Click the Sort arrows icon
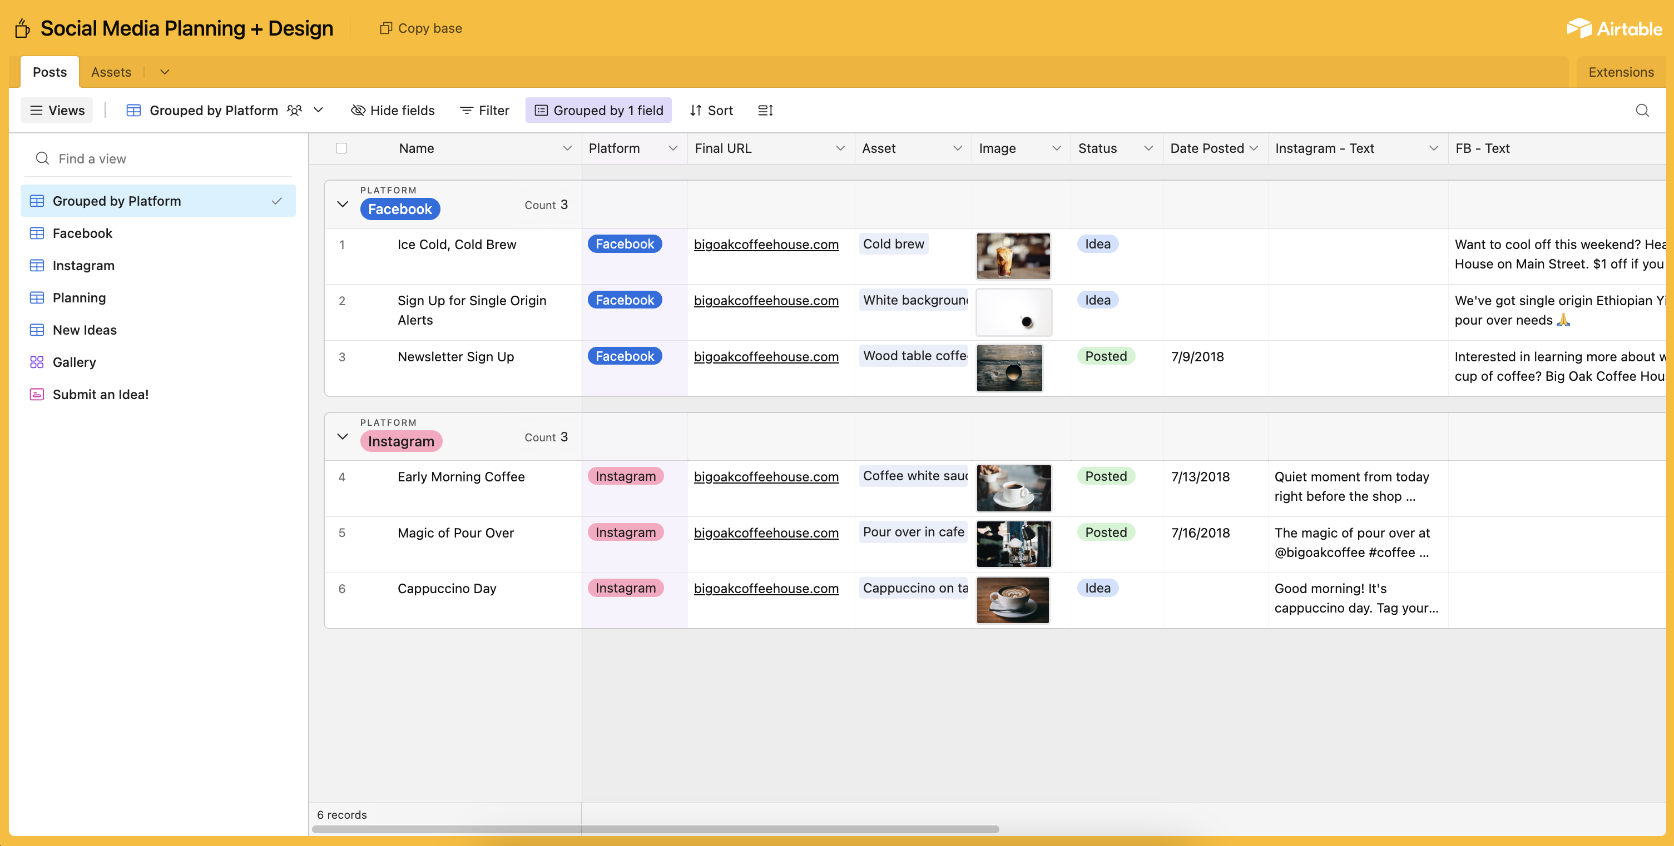Screen dimensions: 1674x846 click(695, 111)
